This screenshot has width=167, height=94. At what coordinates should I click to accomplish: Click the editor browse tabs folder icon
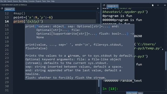[x=2, y=8]
